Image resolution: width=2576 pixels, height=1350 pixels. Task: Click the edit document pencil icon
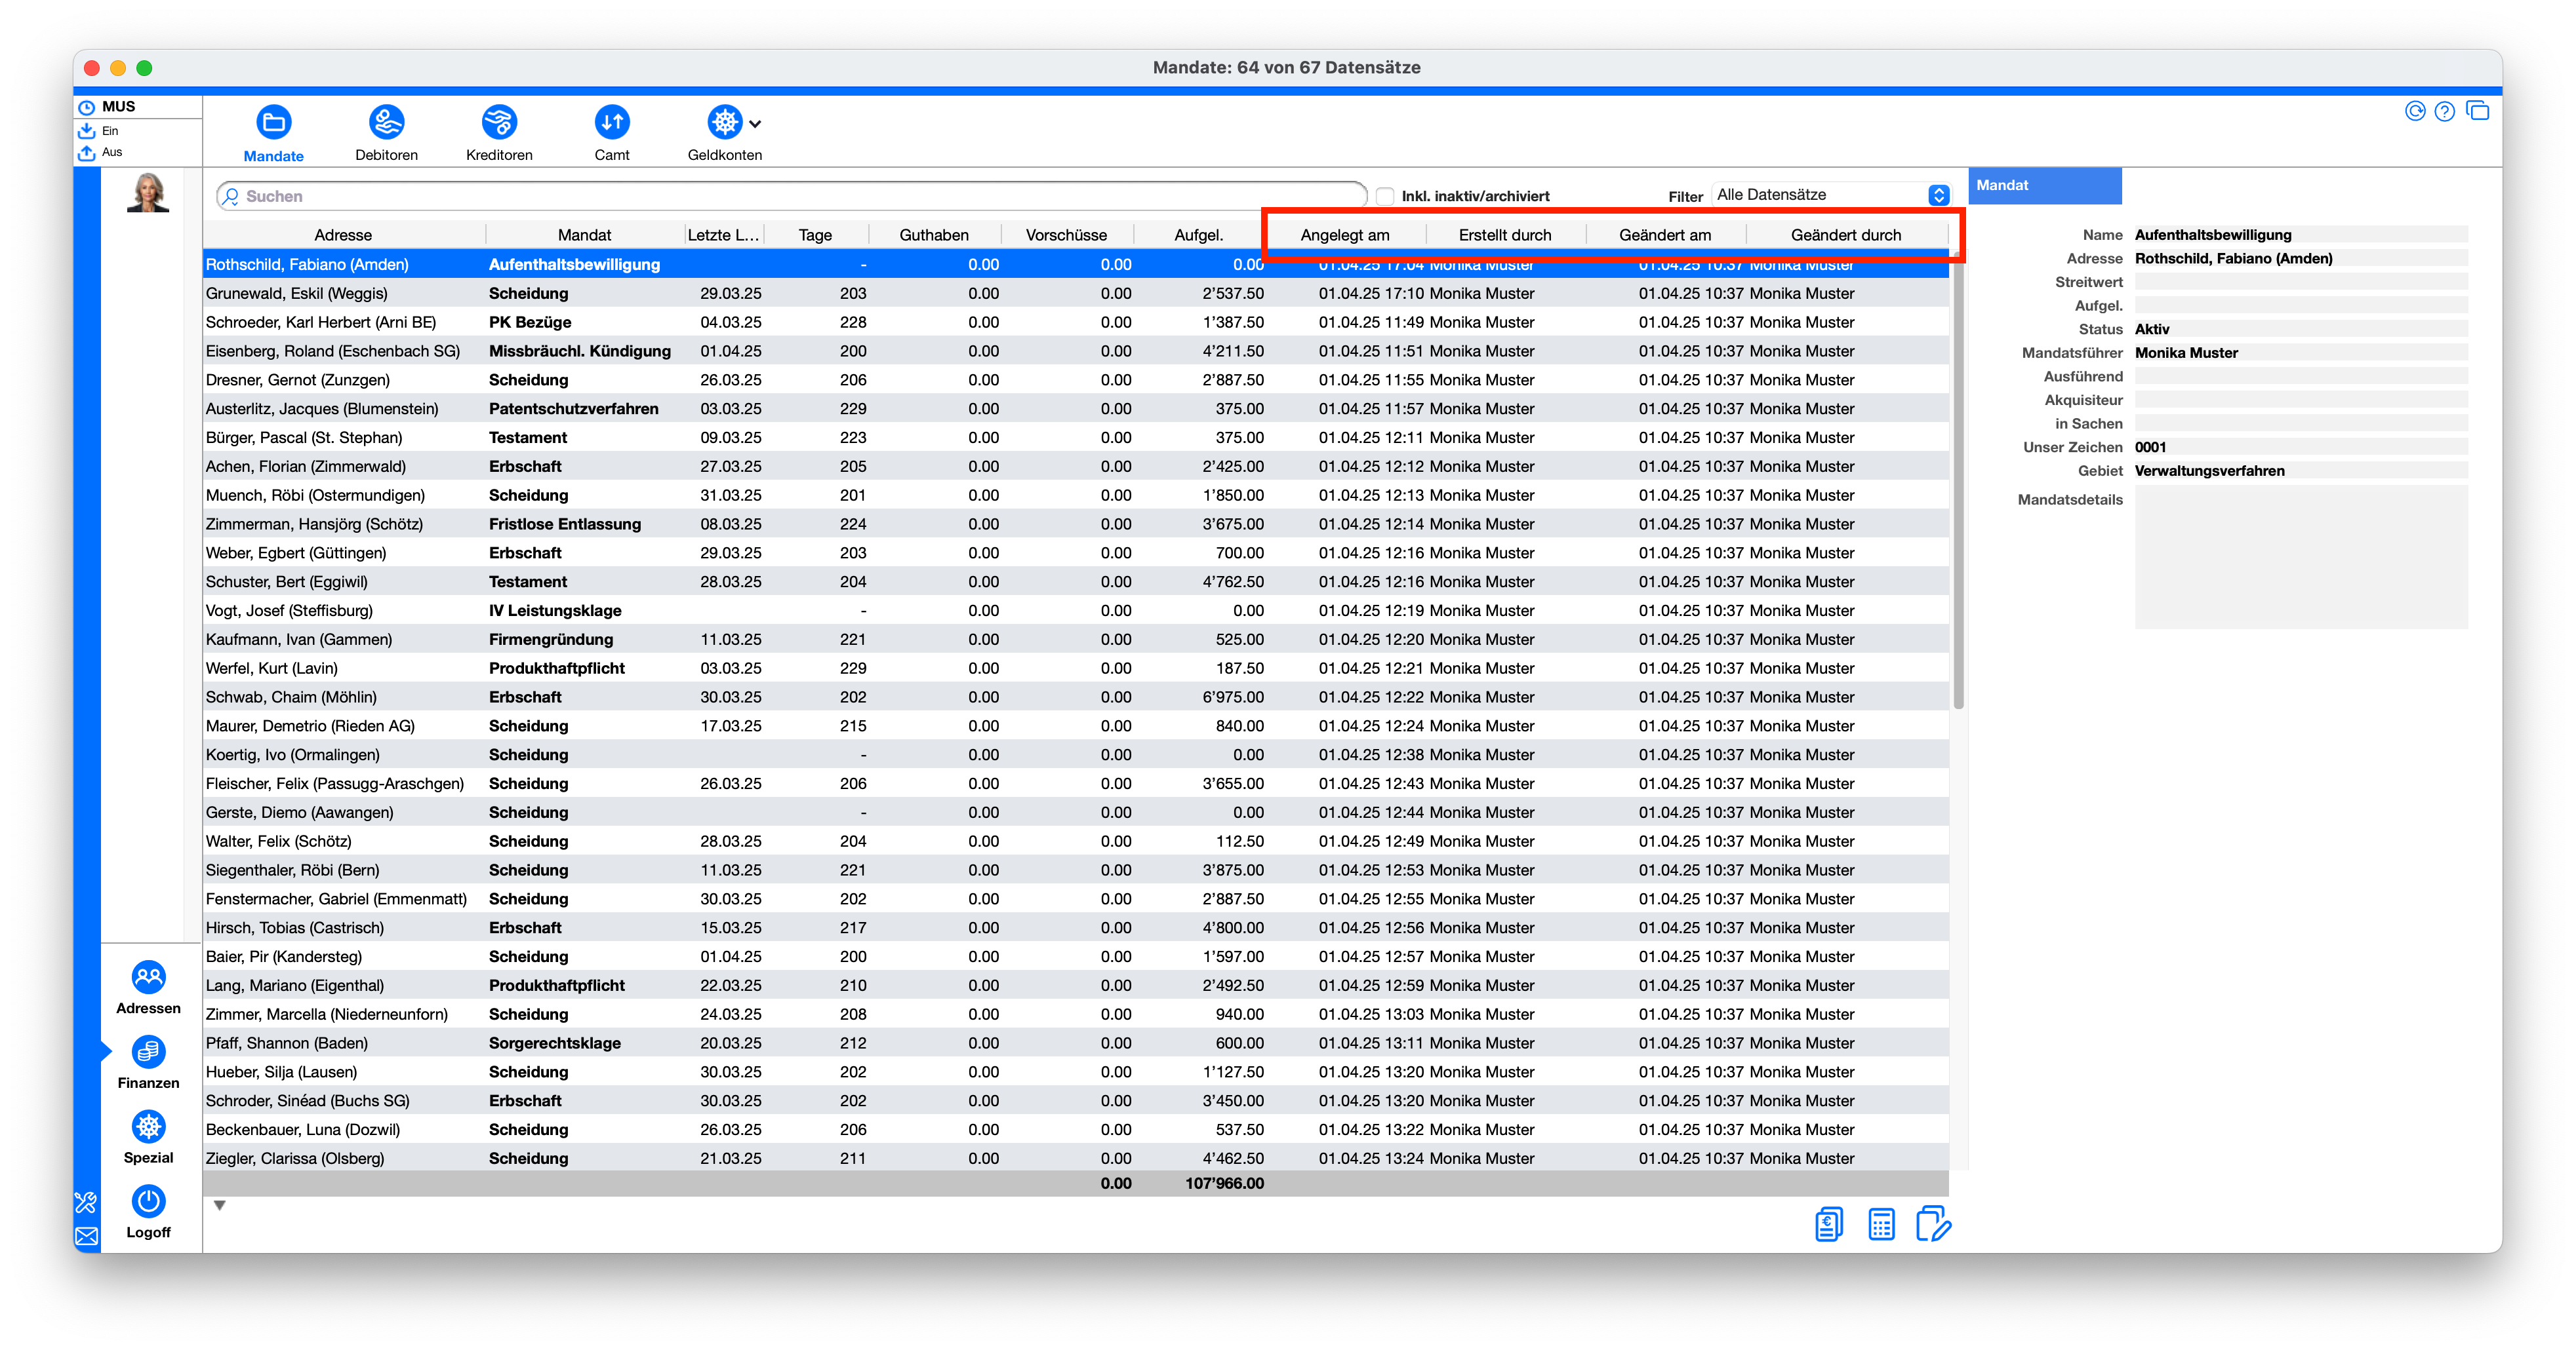tap(1933, 1224)
